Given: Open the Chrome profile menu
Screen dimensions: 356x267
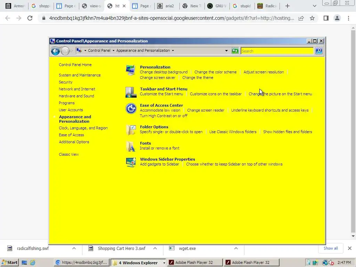Looking at the screenshot, I should coord(337,18).
